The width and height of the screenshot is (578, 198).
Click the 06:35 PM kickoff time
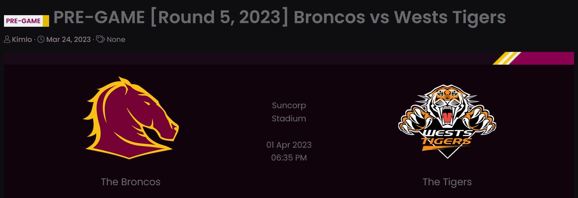[289, 158]
